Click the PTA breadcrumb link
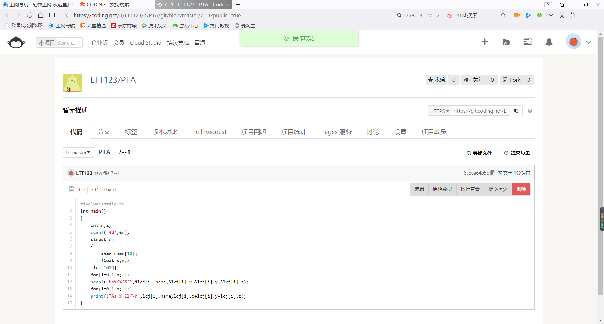604x324 pixels. coord(104,152)
